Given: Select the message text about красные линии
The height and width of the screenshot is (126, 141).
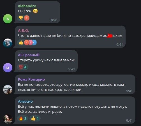Looking at the screenshot, I should pos(71,87).
